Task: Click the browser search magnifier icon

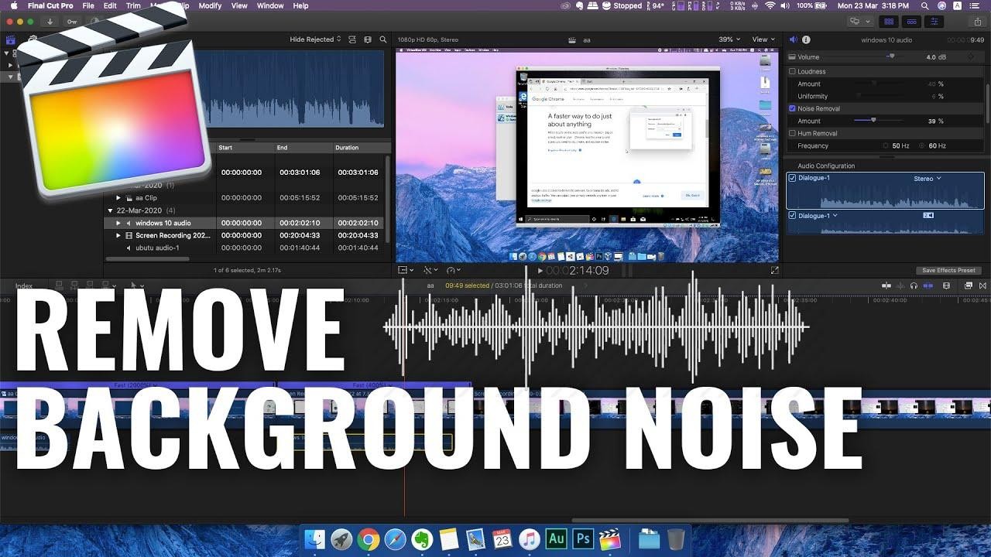Action: coord(383,39)
